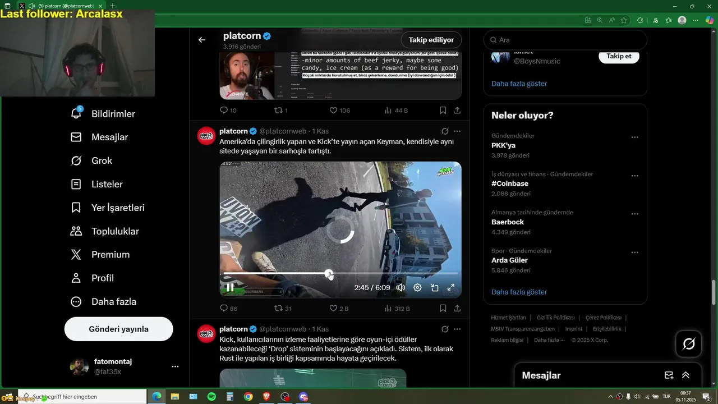Screen dimensions: 718x404
Task: Seek on the video progress bar
Action: click(x=340, y=273)
